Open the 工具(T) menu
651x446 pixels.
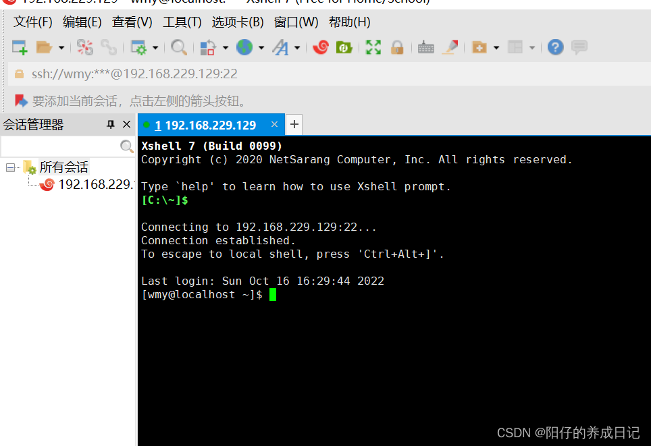tap(180, 22)
